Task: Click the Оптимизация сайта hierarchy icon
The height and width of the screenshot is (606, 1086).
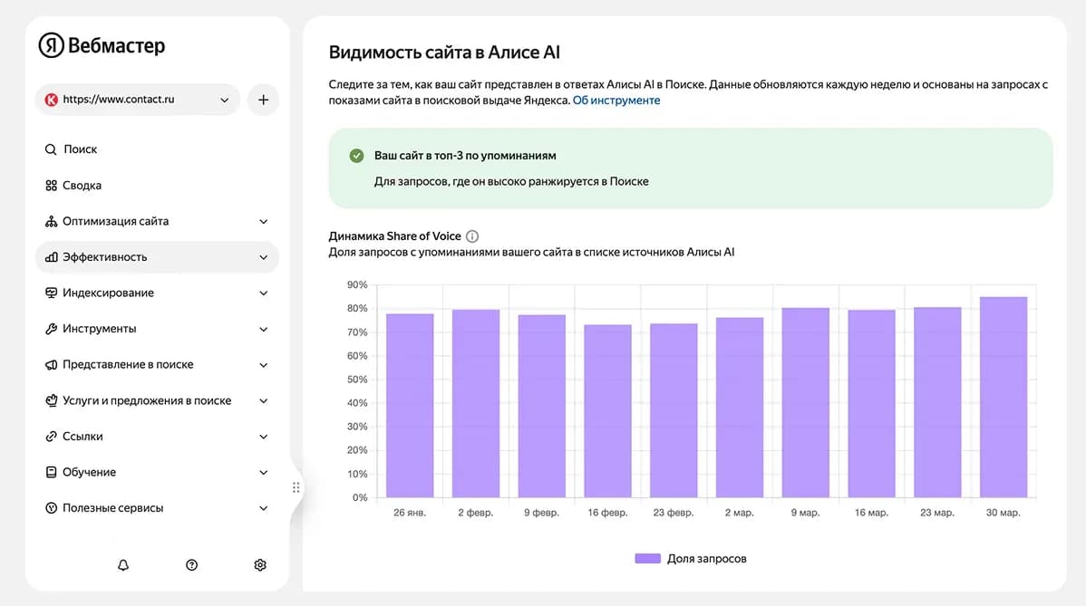Action: click(52, 221)
